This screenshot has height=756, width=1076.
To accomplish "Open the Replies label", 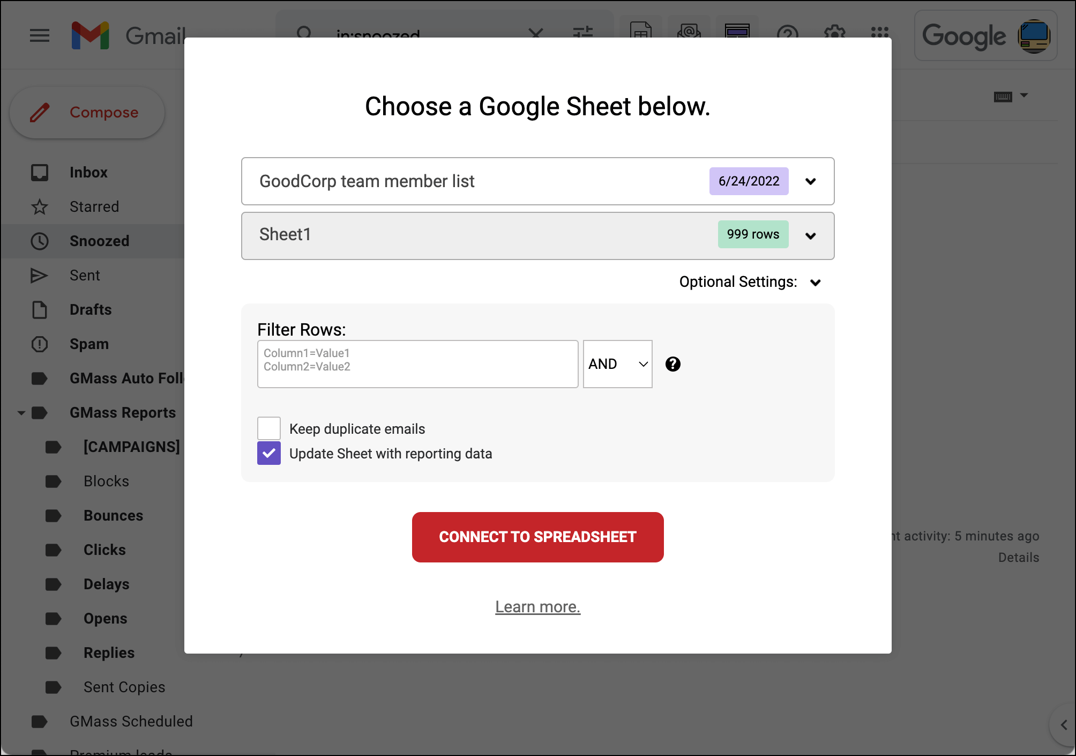I will (x=109, y=653).
